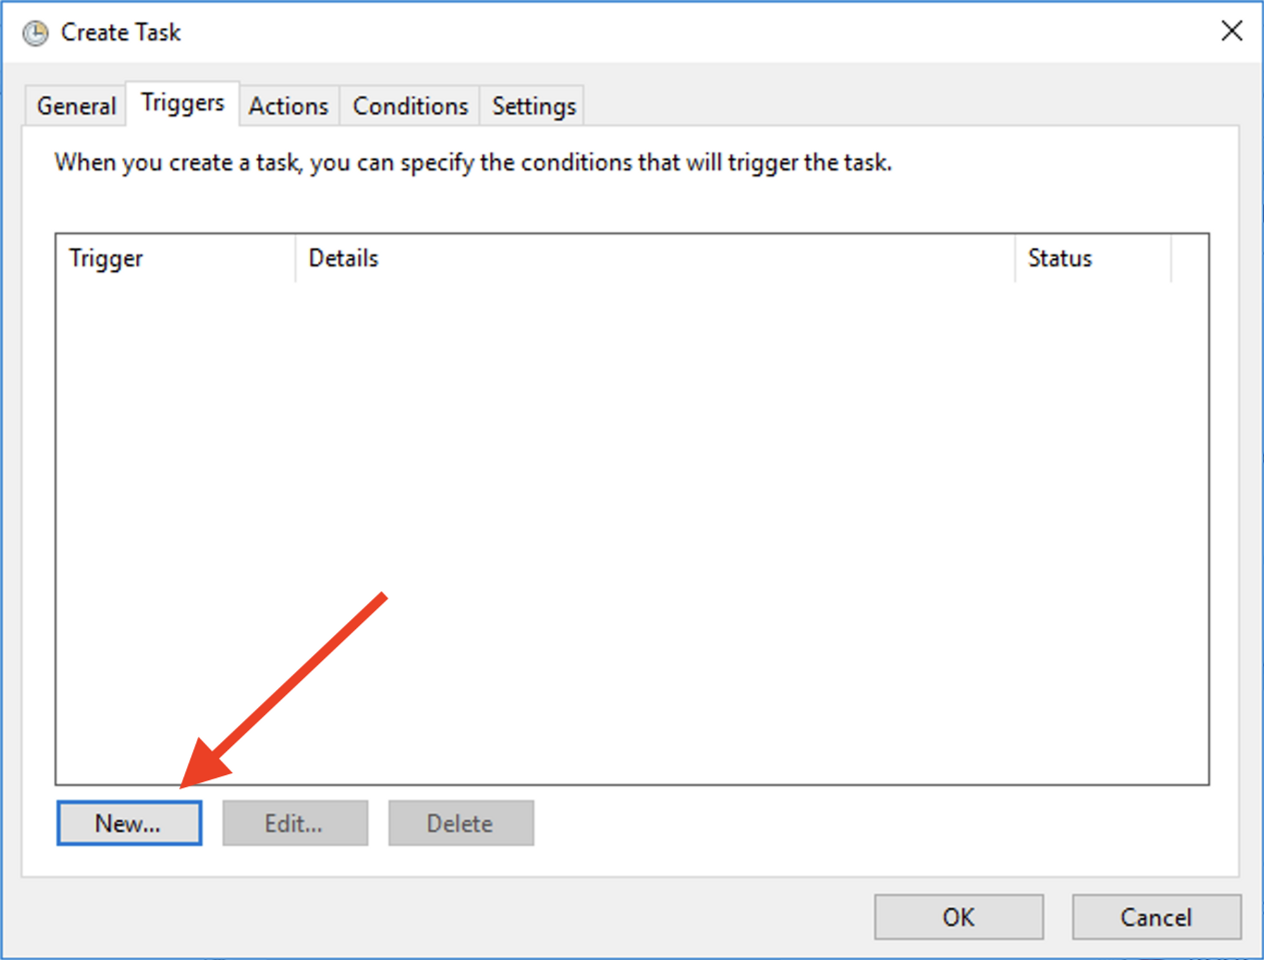Image resolution: width=1264 pixels, height=960 pixels.
Task: Go to the Conditions tab
Action: tap(410, 106)
